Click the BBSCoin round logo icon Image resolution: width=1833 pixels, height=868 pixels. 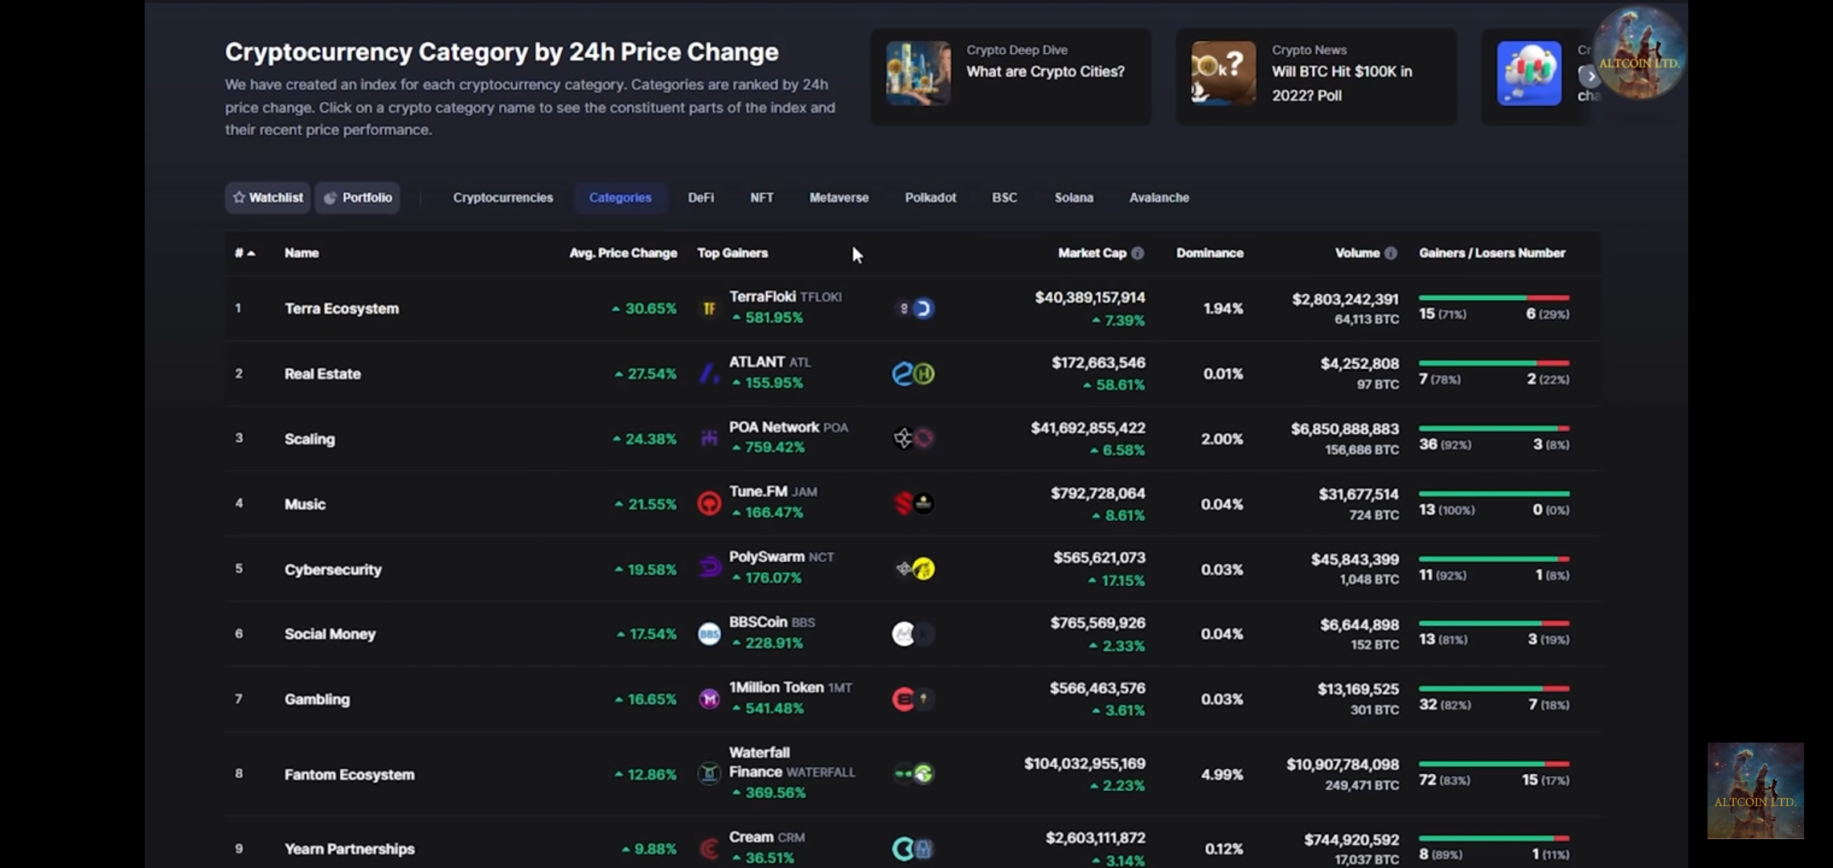(709, 634)
